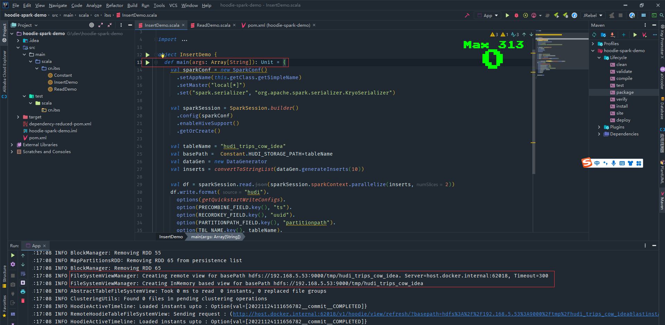Viewport: 665px width, 325px height.
Task: Open the Constant object in project tree
Action: (x=63, y=75)
